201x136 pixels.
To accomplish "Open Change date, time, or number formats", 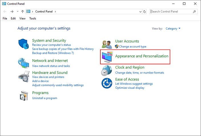I will 140,73.
